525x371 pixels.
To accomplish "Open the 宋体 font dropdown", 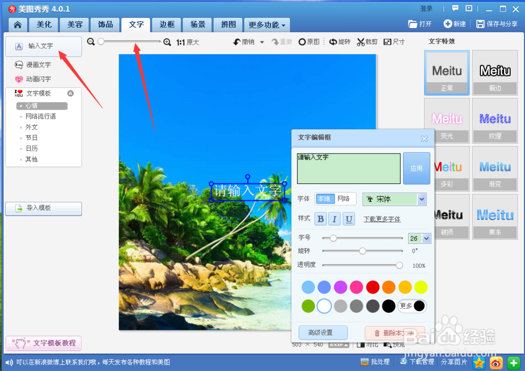I will click(394, 199).
